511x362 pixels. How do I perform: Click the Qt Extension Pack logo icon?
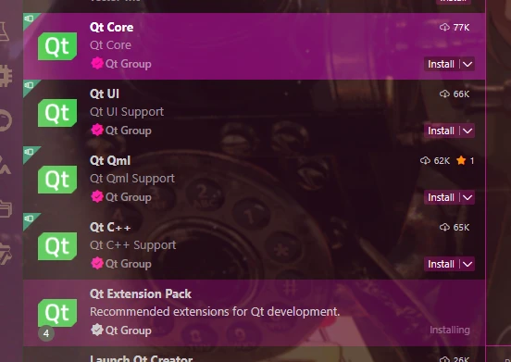coord(57,313)
